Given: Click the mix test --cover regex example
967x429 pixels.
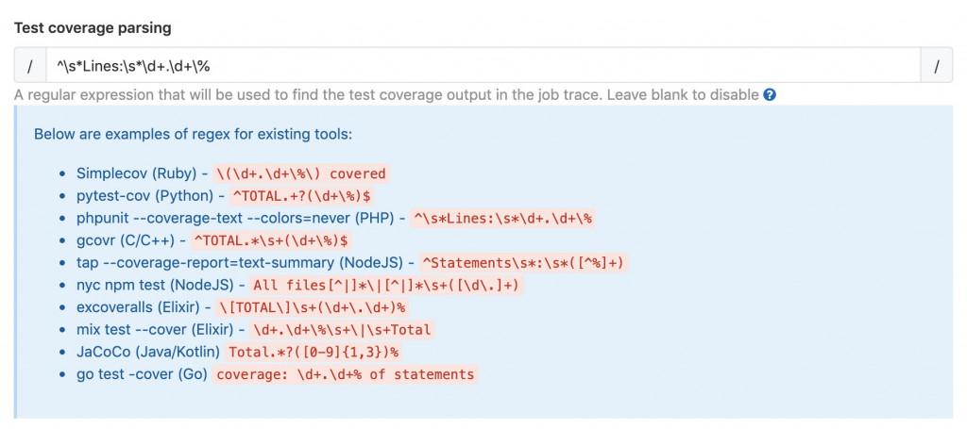Looking at the screenshot, I should (x=338, y=330).
